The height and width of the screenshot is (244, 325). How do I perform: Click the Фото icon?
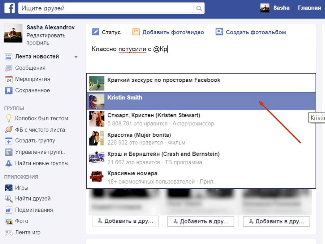coord(9,221)
